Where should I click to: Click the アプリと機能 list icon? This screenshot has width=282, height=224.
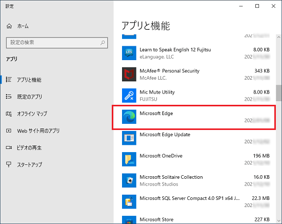pos(9,80)
